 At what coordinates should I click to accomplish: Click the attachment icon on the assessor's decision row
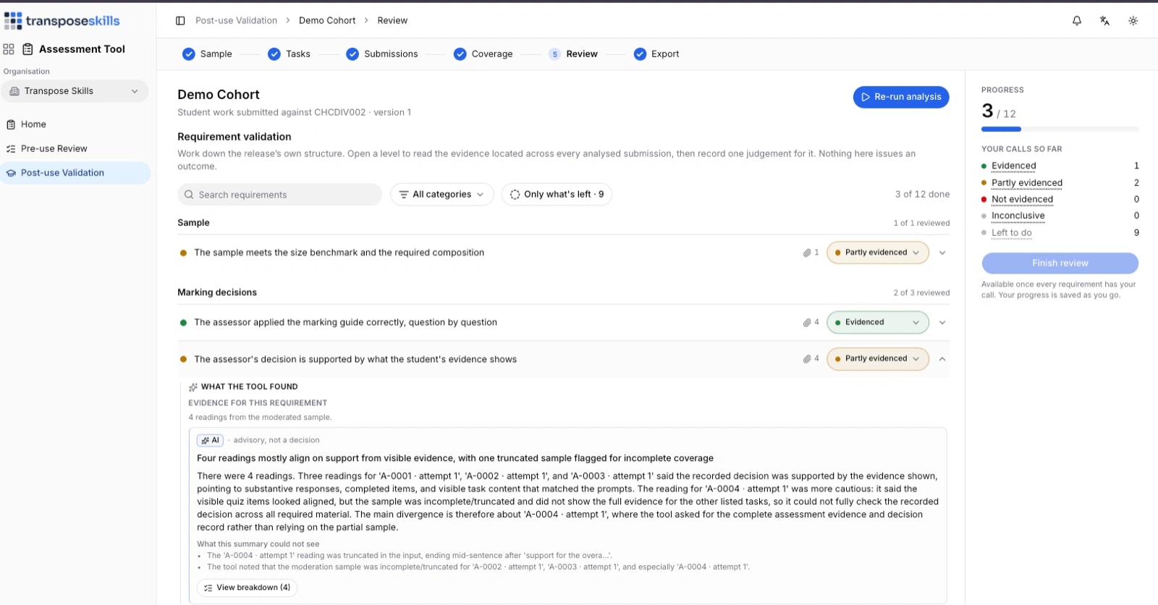806,359
